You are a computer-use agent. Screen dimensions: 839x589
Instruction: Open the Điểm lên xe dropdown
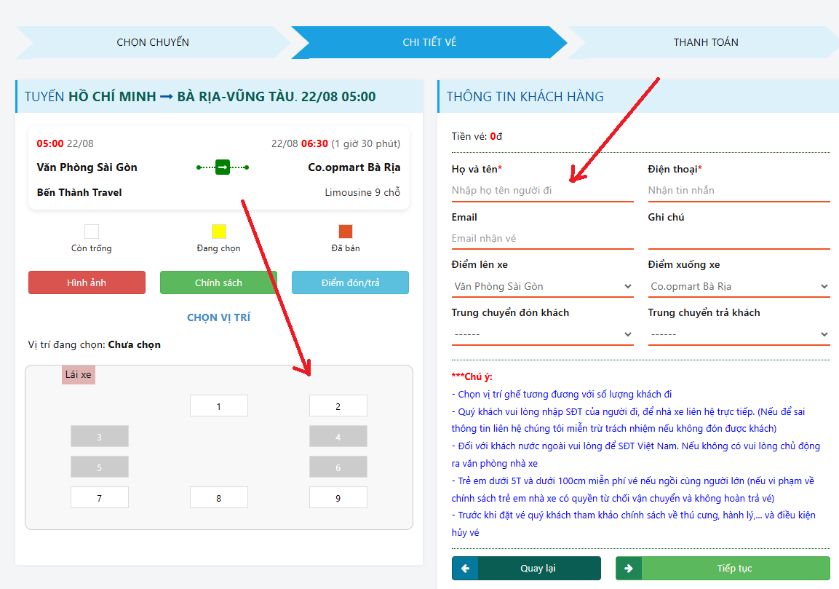[x=543, y=286]
